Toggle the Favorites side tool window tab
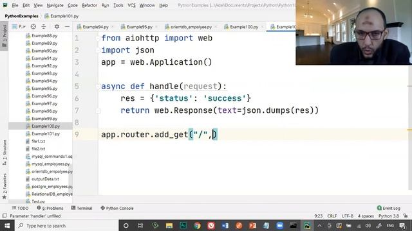The image size is (412, 231). click(5, 186)
